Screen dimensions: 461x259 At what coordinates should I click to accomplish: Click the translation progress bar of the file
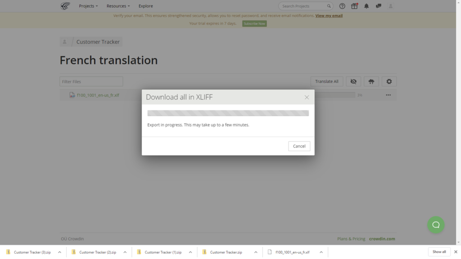335,95
